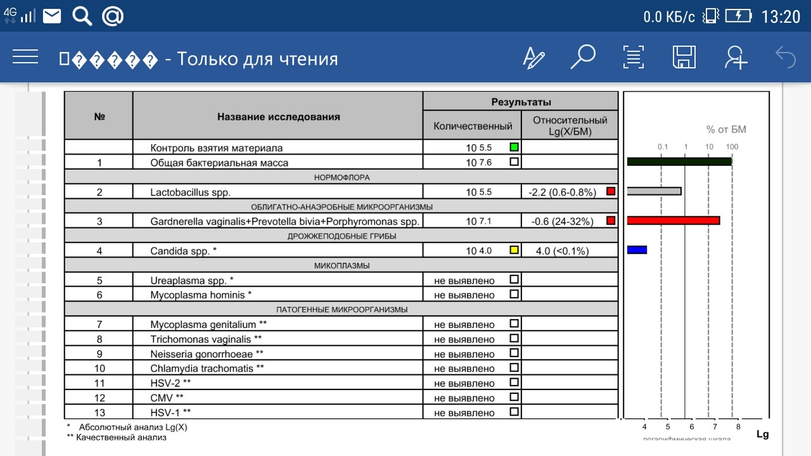Tap the box in HSV-1 row
Viewport: 811px width, 456px height.
tap(514, 412)
